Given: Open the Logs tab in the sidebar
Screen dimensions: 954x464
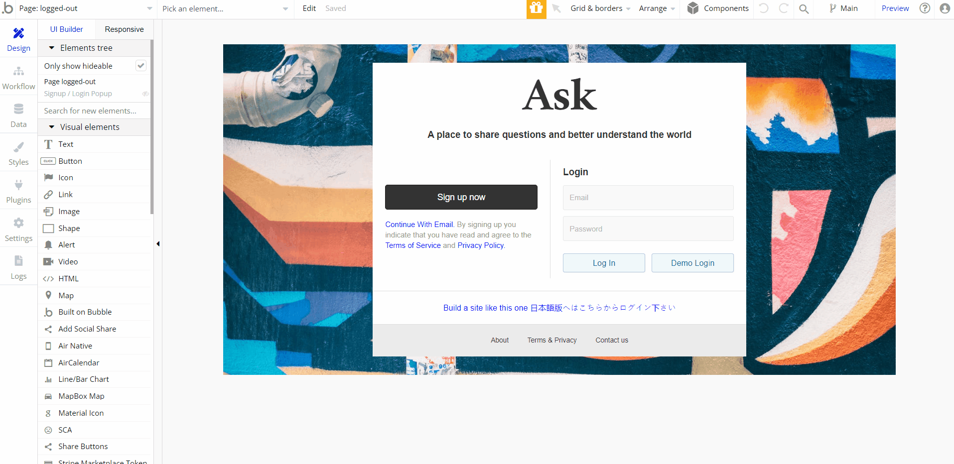Looking at the screenshot, I should tap(18, 267).
